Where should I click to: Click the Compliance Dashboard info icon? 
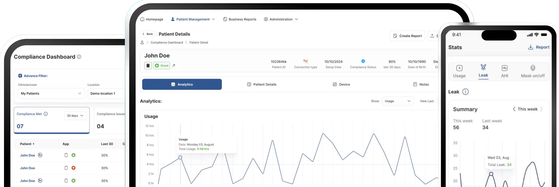(x=79, y=57)
